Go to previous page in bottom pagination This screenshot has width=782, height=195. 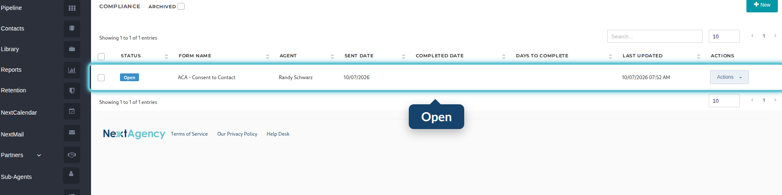(x=752, y=100)
